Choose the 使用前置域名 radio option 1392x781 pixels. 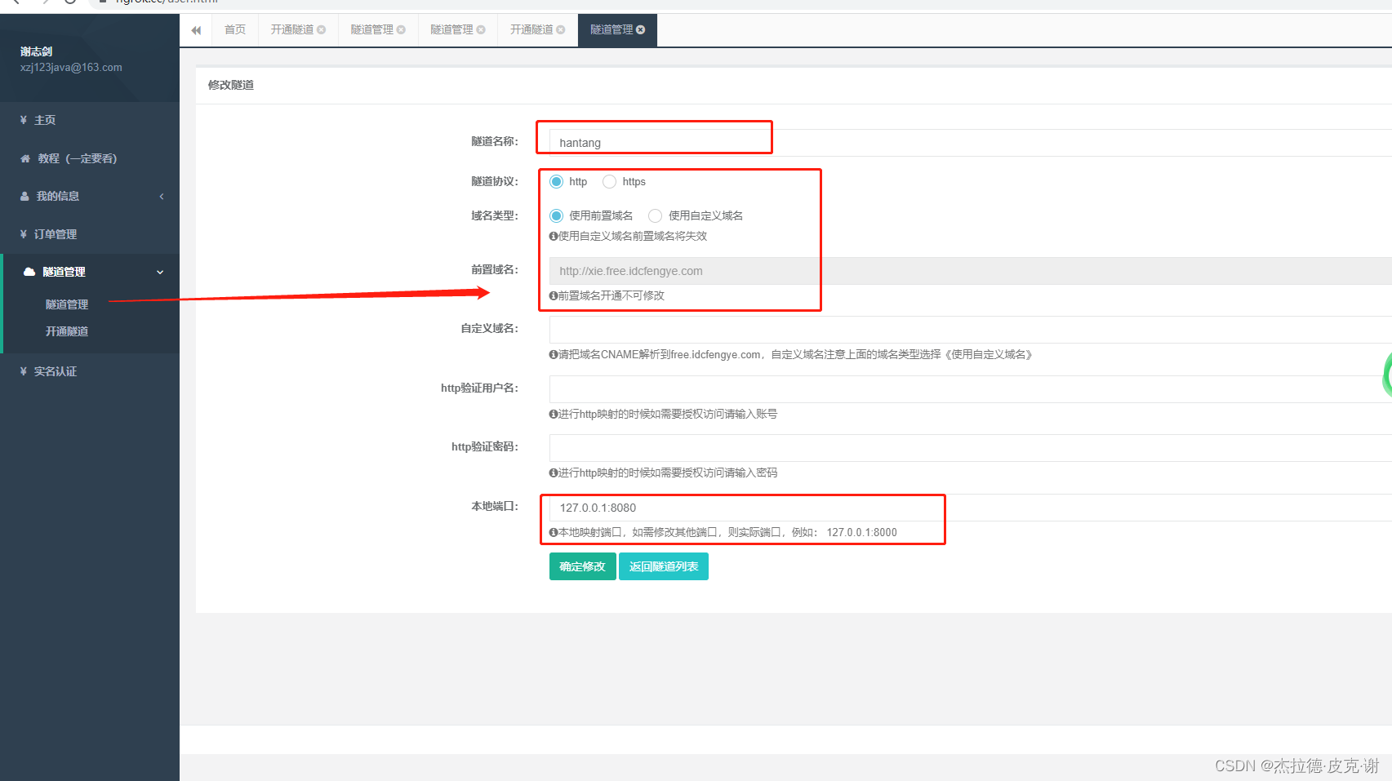[x=556, y=215]
